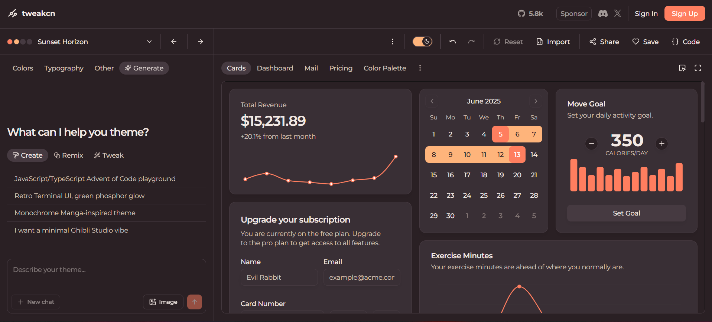Image resolution: width=712 pixels, height=322 pixels.
Task: Open the toolbar more options menu
Action: pyautogui.click(x=393, y=42)
